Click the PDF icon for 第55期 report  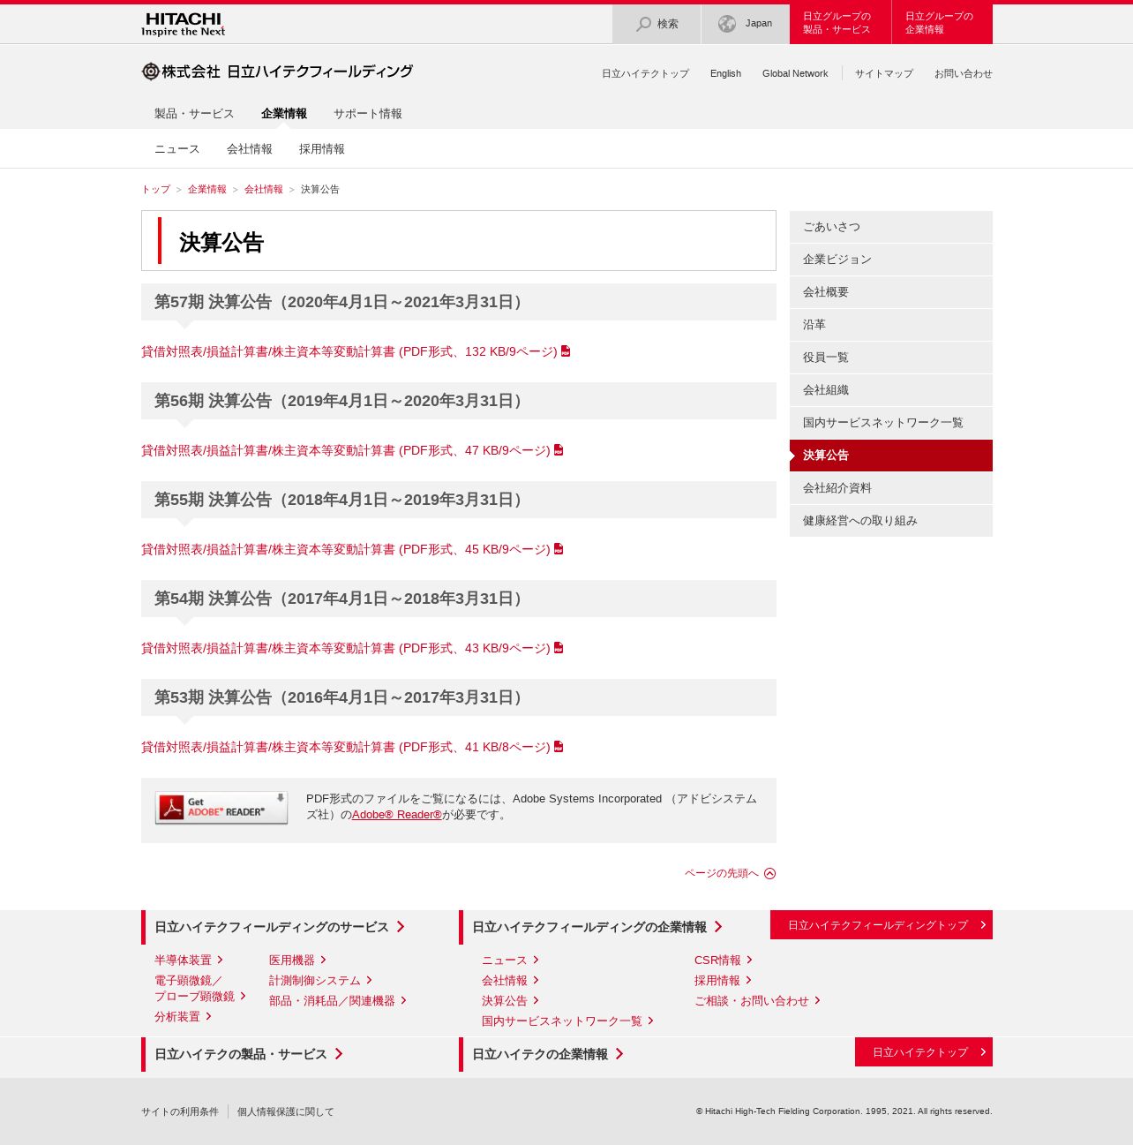[559, 548]
